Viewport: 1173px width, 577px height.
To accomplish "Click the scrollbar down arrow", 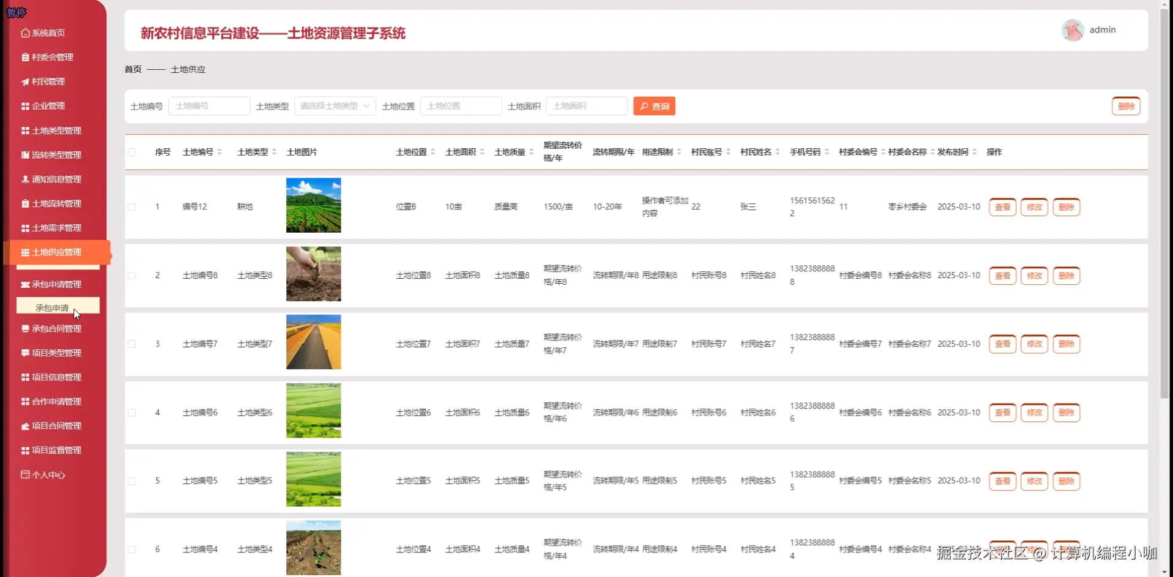I will click(x=1164, y=572).
